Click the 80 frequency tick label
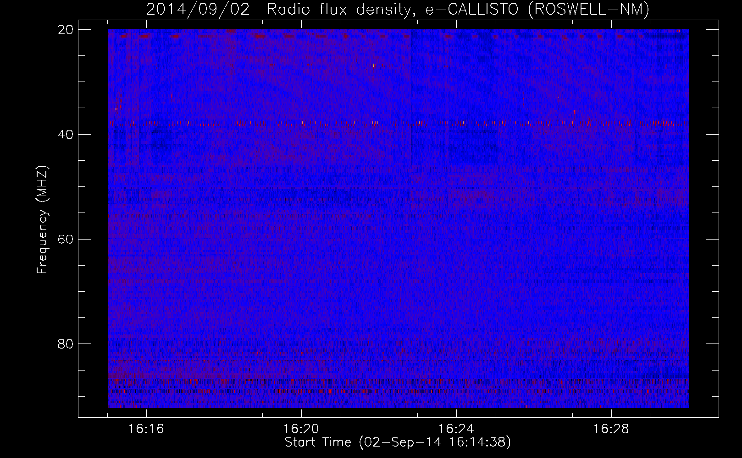 [66, 344]
